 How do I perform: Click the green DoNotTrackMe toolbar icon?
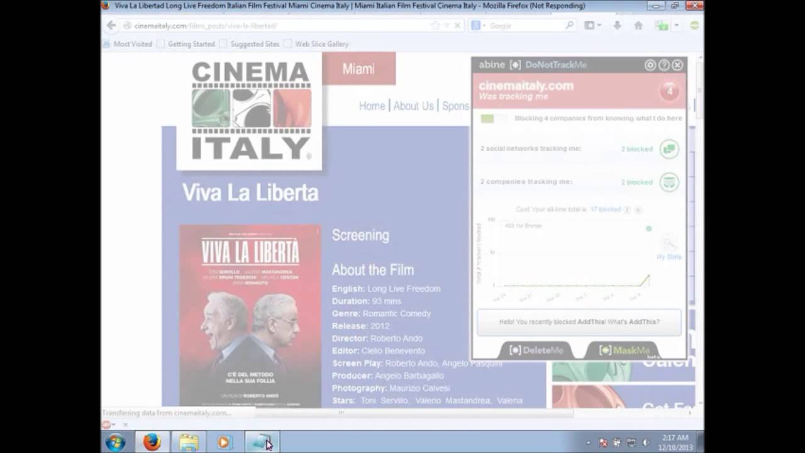pos(662,26)
